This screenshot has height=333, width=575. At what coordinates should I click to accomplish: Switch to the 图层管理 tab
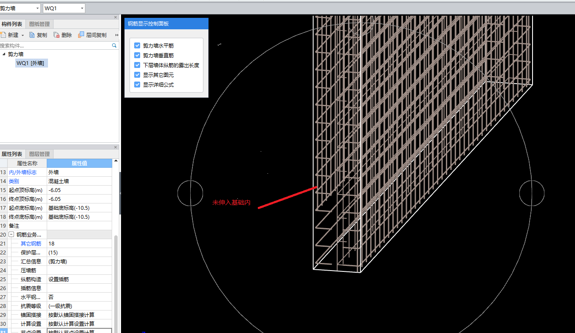[39, 154]
